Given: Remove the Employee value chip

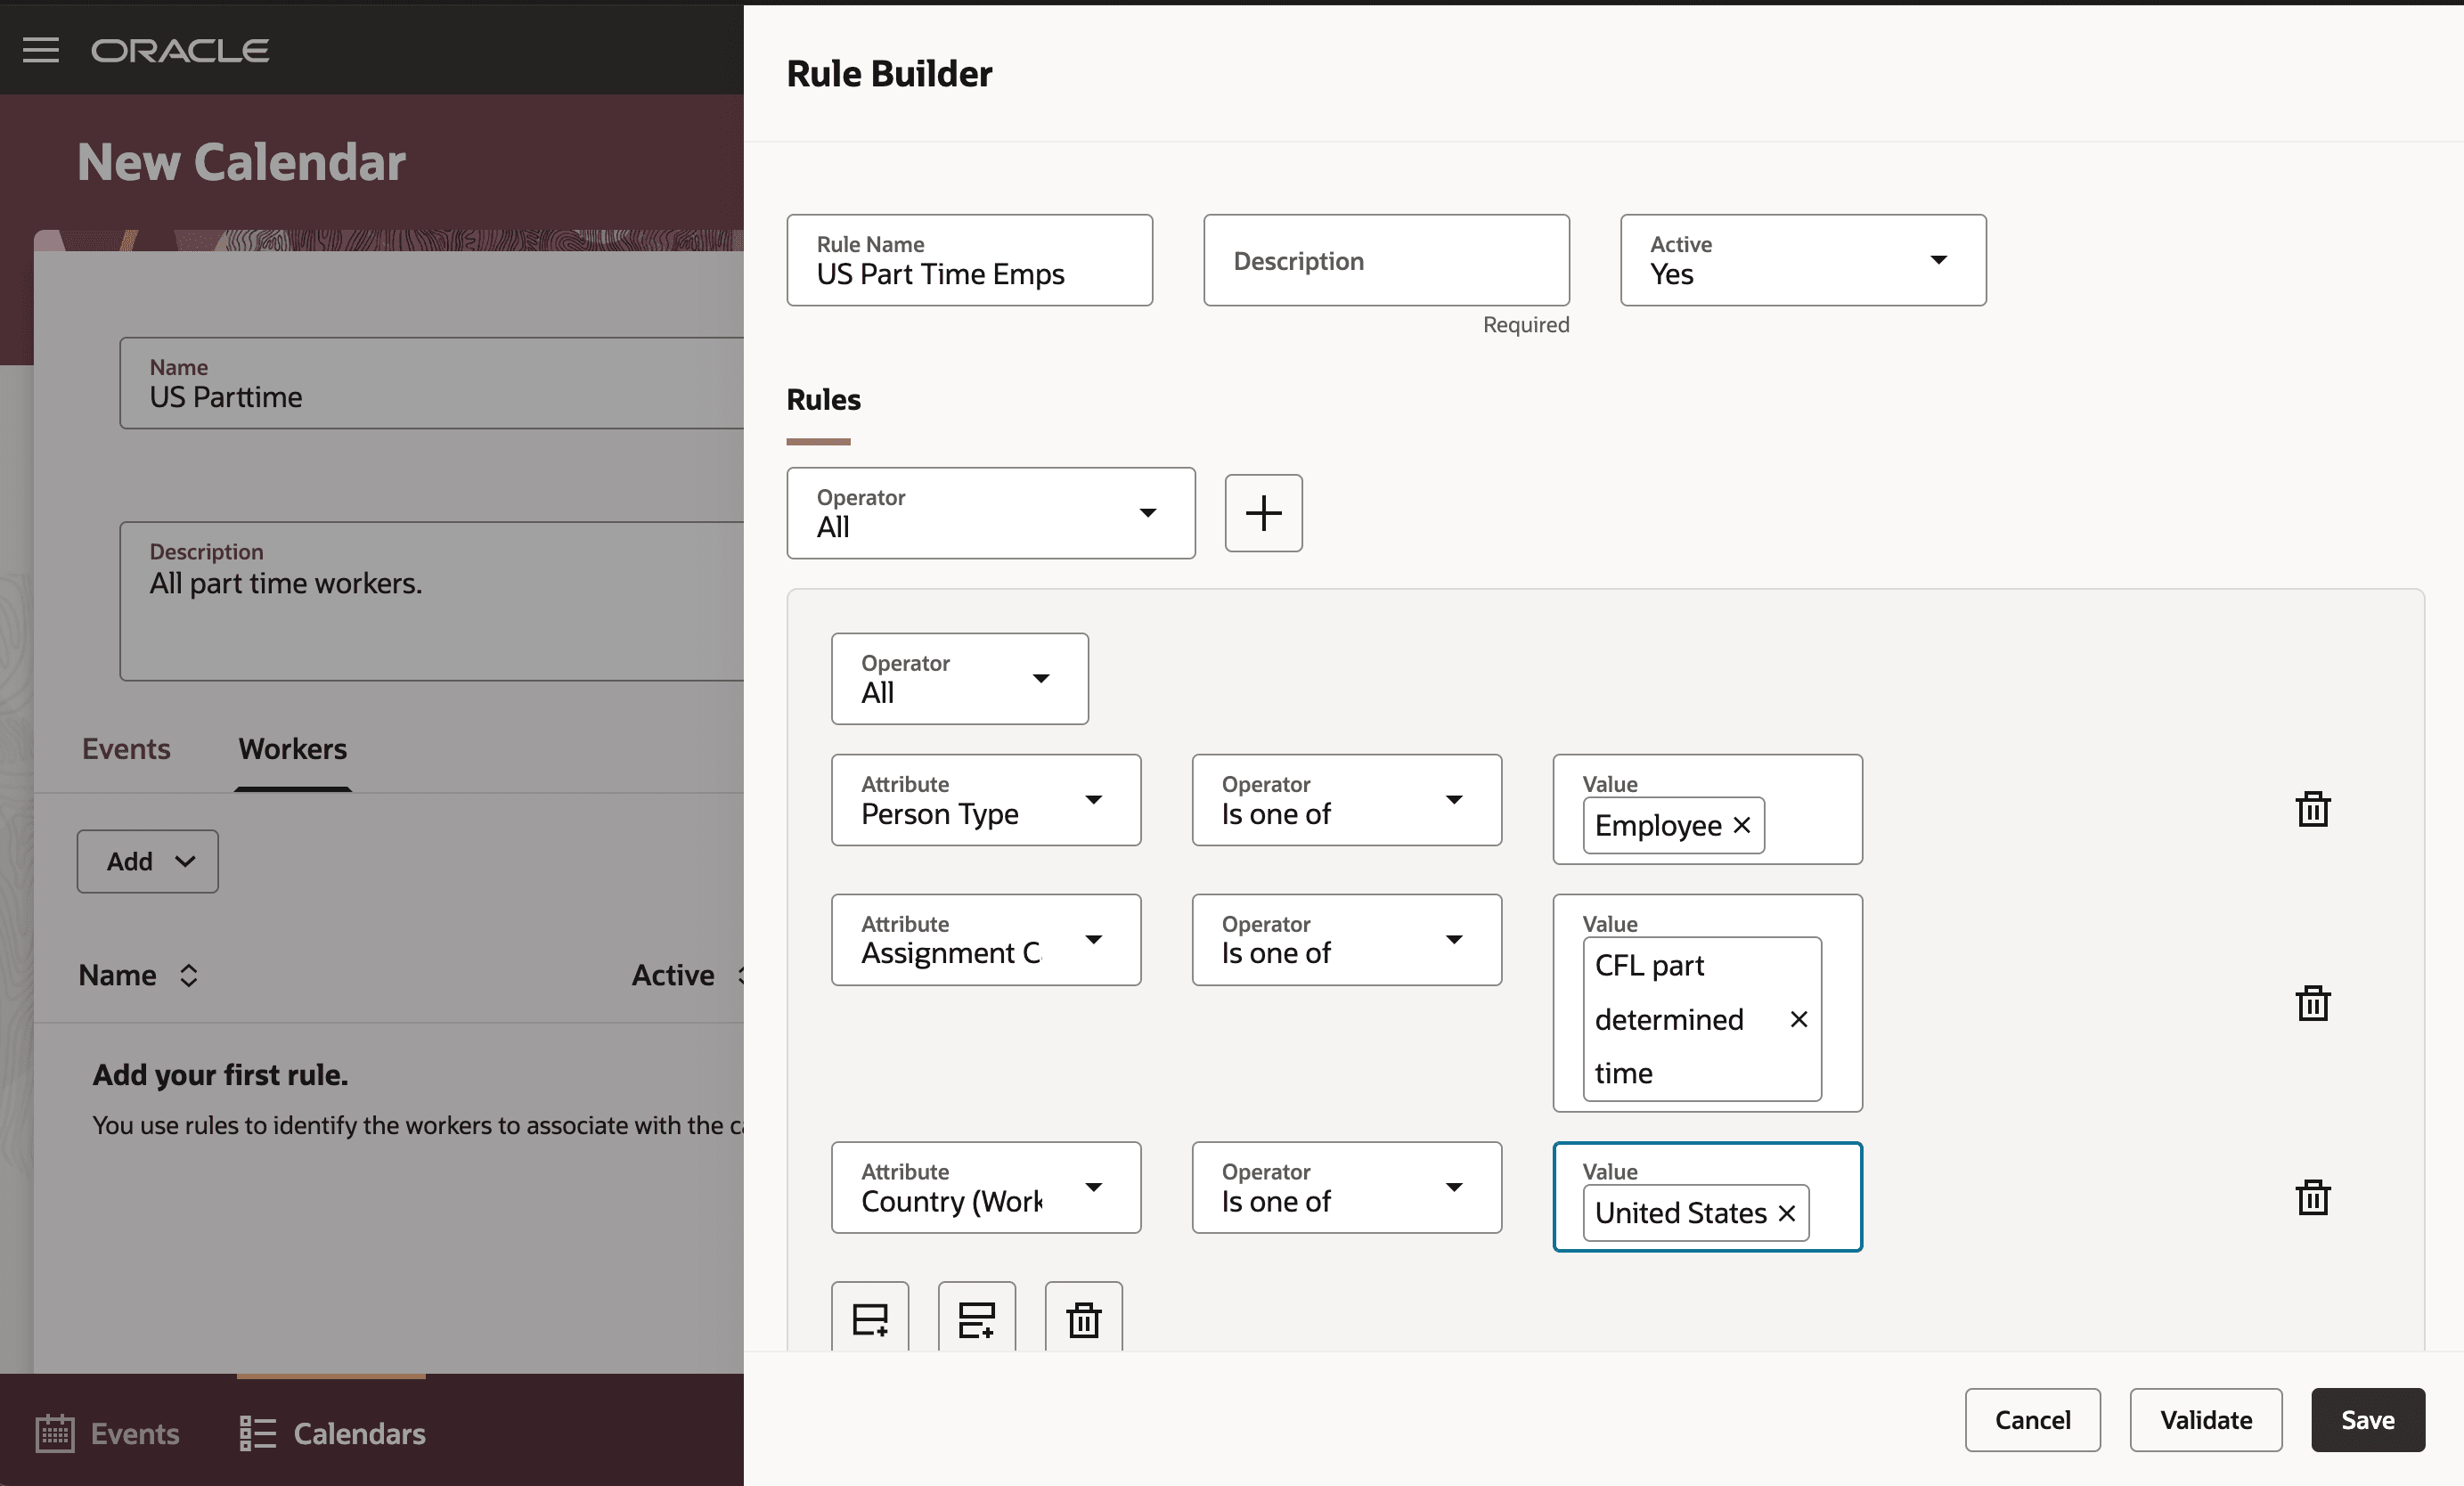Looking at the screenshot, I should click(1742, 826).
